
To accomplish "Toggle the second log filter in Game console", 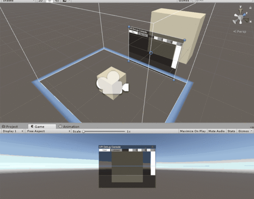I will pos(142,150).
